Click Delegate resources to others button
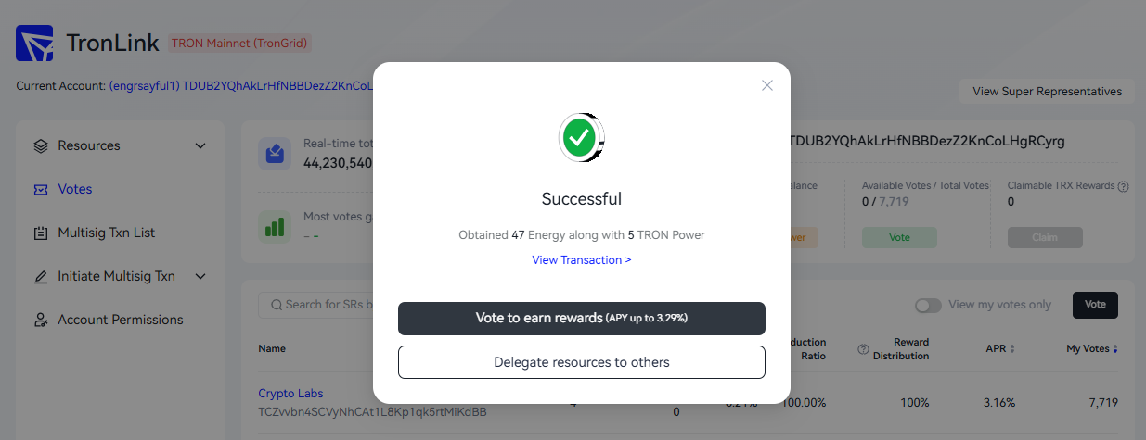 pyautogui.click(x=582, y=362)
